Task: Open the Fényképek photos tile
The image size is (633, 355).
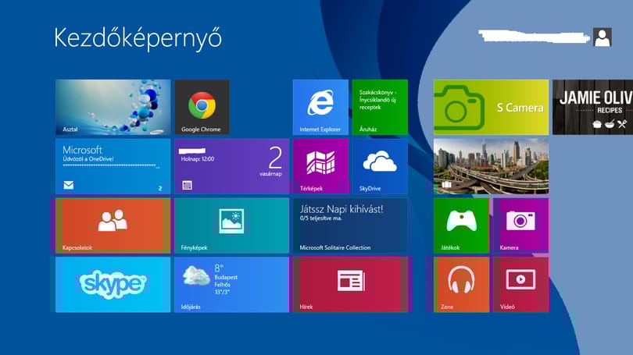Action: click(232, 225)
